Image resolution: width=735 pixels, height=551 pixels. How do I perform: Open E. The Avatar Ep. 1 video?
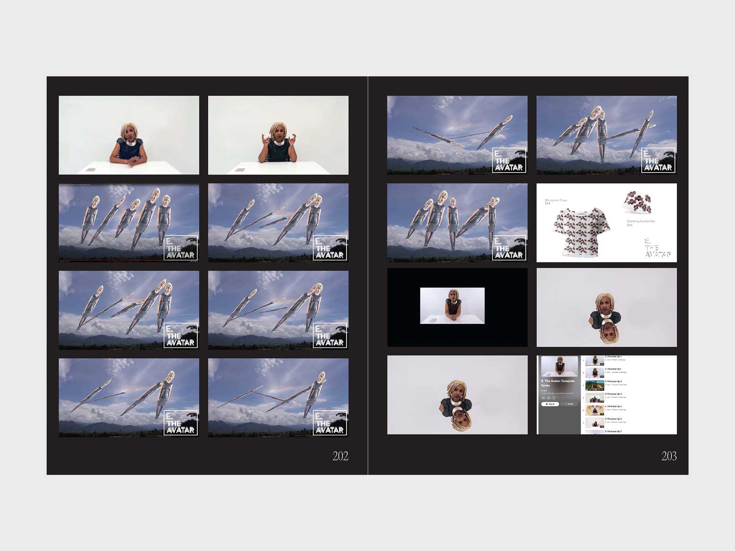click(x=595, y=360)
